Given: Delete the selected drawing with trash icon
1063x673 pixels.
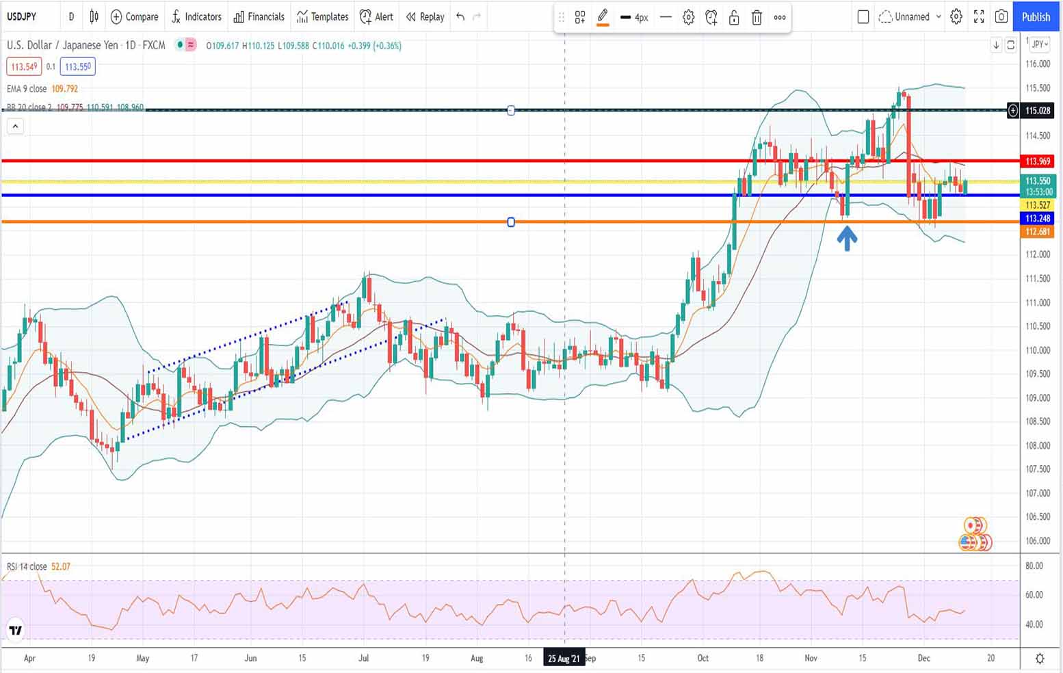Looking at the screenshot, I should click(757, 17).
